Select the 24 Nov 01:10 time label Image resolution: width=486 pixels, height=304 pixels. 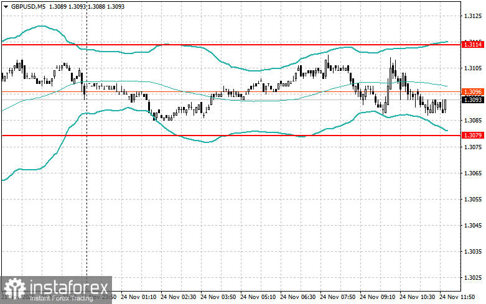(138, 297)
